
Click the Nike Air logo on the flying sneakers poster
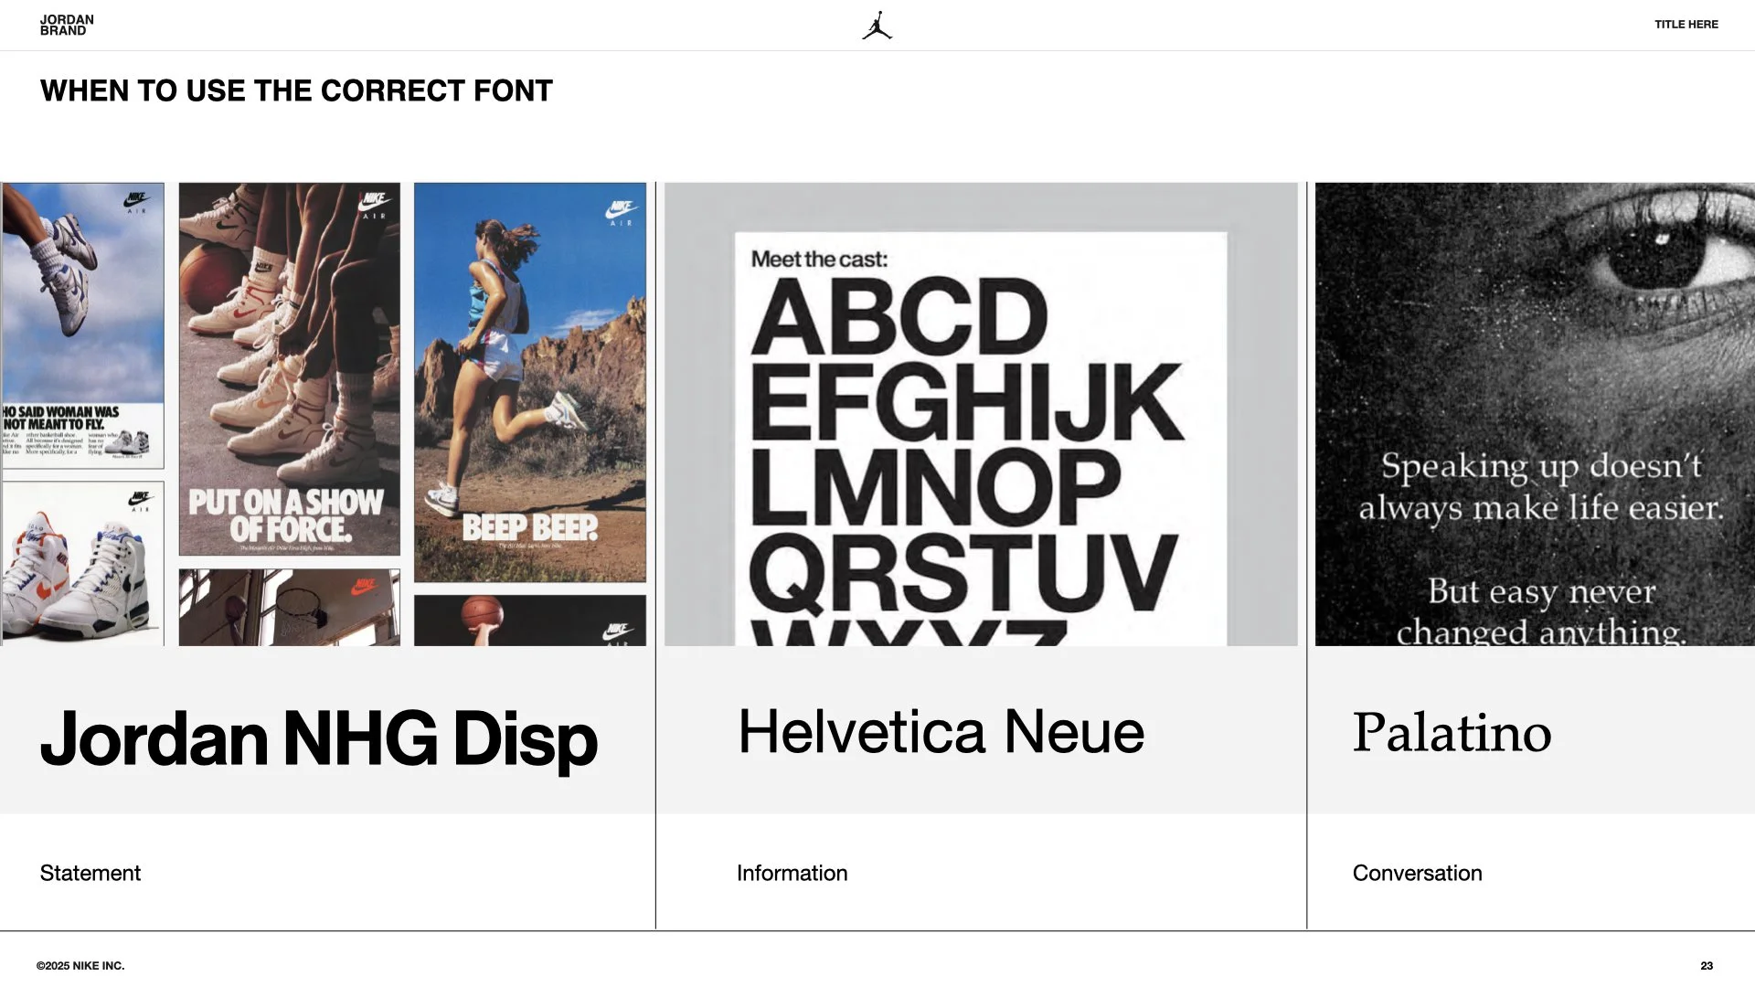click(137, 201)
